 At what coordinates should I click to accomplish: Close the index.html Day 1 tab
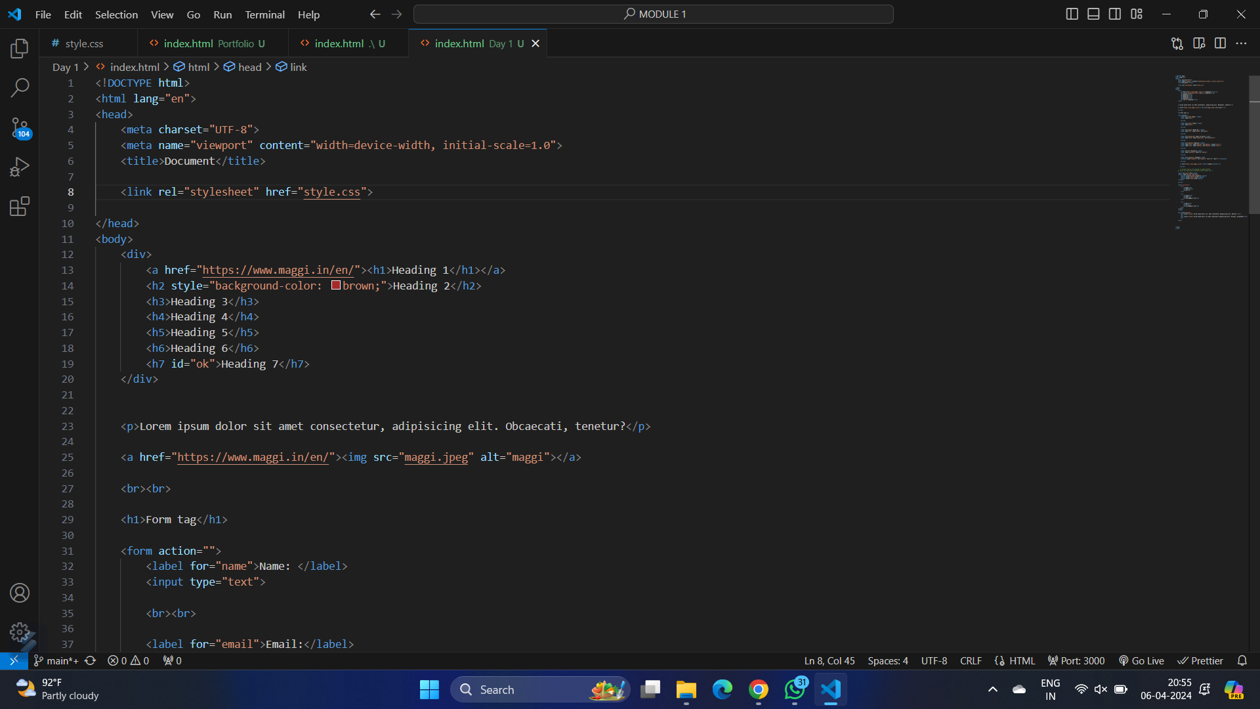click(x=535, y=43)
